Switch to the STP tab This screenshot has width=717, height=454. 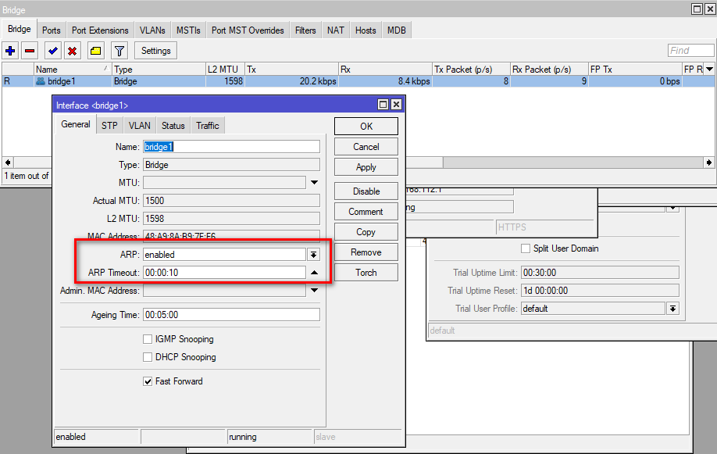(x=109, y=126)
